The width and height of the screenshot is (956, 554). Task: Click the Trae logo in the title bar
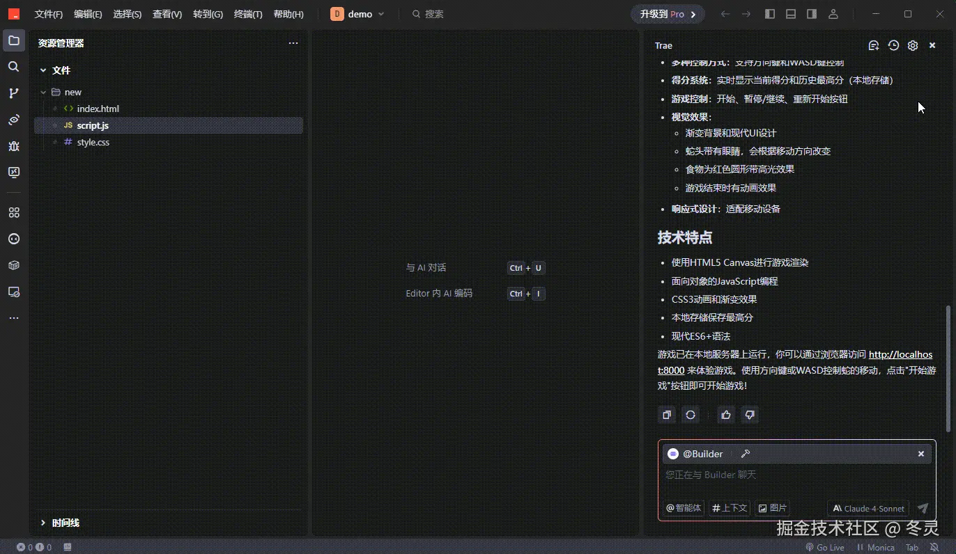[14, 14]
